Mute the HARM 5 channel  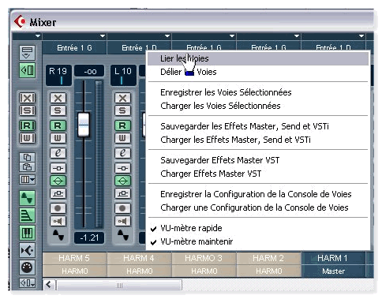coord(58,98)
